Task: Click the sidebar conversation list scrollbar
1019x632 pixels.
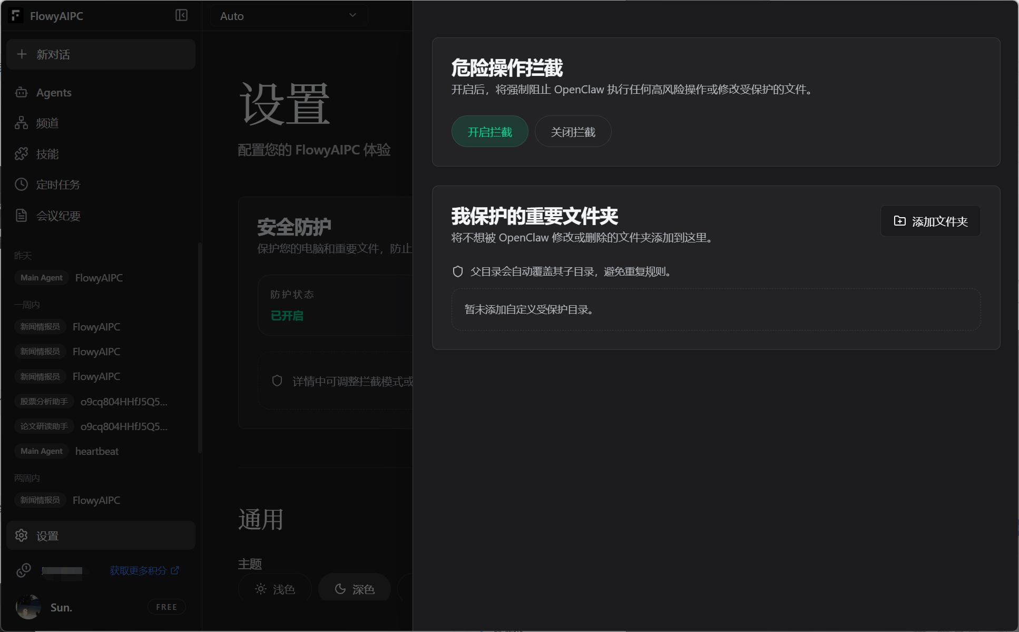Action: (199, 348)
